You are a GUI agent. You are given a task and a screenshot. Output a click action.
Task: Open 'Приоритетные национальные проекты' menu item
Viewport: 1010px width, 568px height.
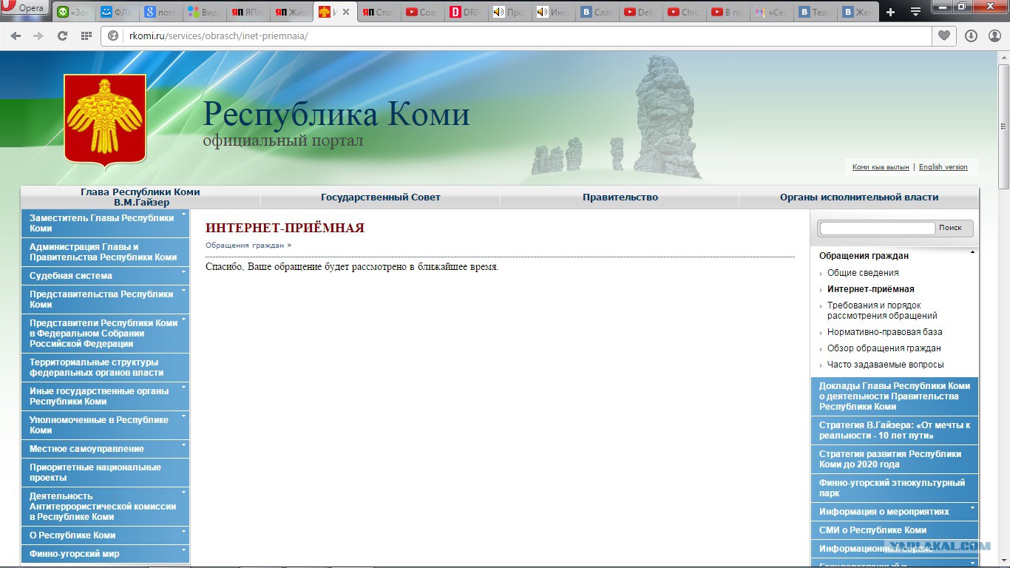click(x=106, y=473)
